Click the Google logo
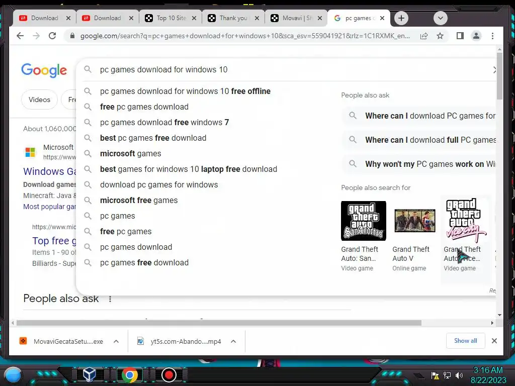 44,70
